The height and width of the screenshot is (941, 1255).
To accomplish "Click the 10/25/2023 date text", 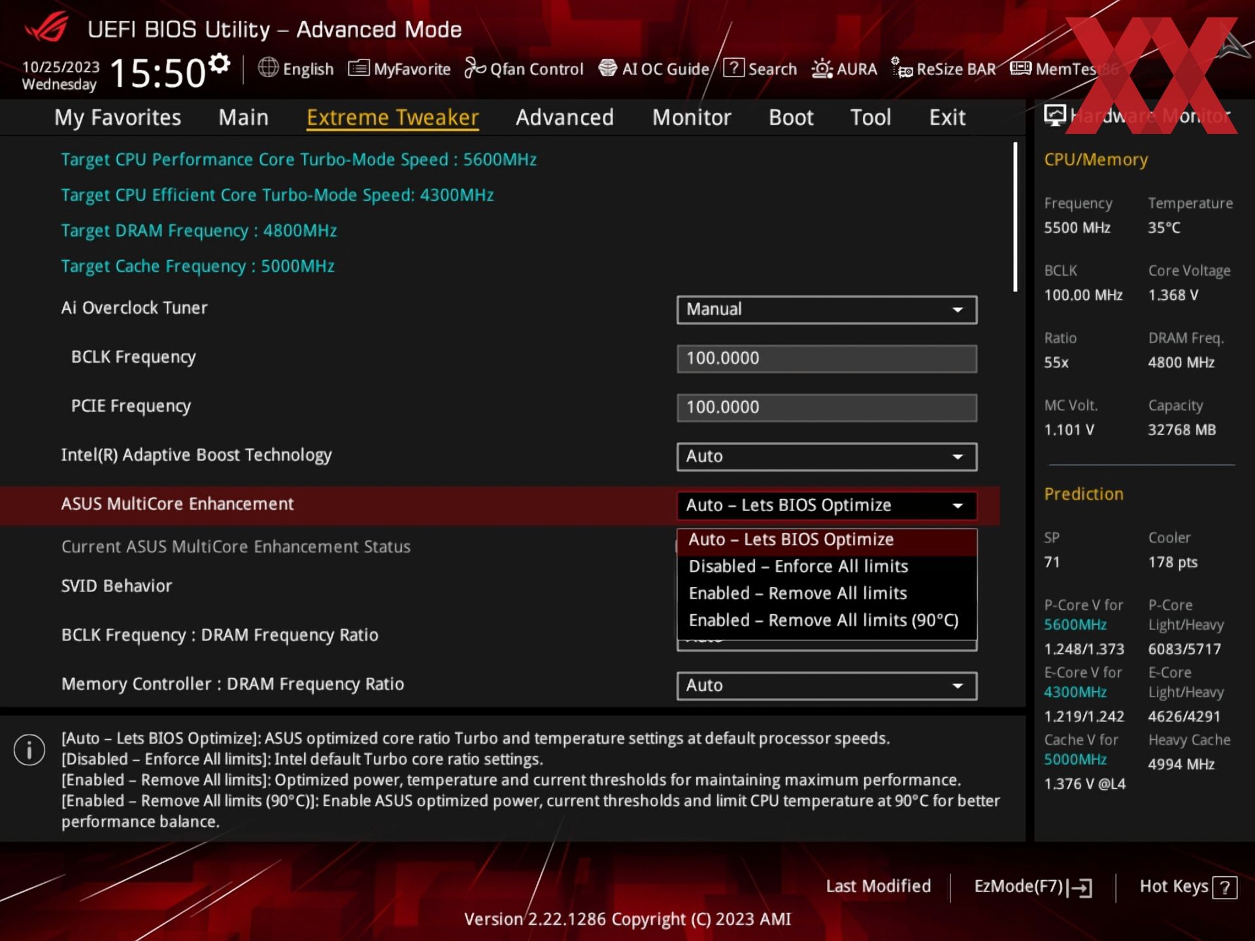I will 61,67.
